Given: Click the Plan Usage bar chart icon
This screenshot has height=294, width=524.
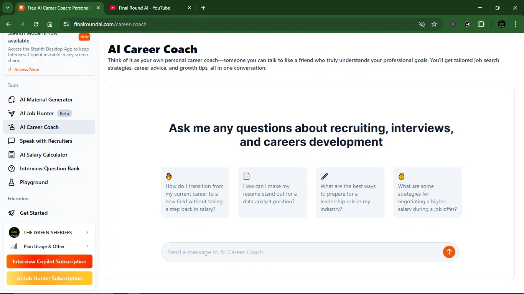Looking at the screenshot, I should point(14,246).
